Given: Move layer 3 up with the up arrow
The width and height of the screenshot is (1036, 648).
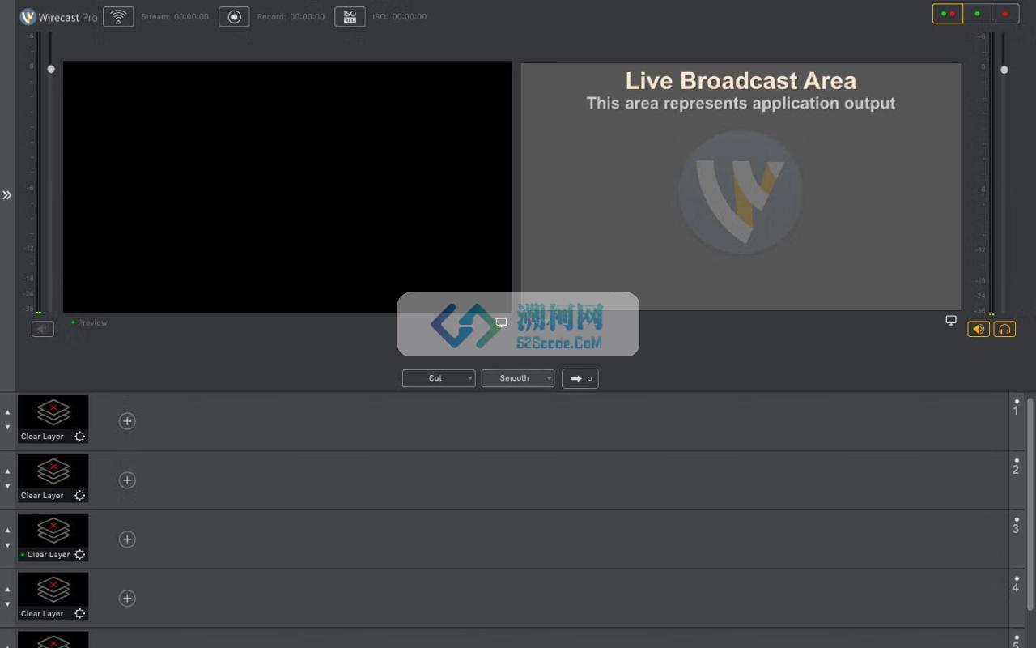Looking at the screenshot, I should pos(7,531).
